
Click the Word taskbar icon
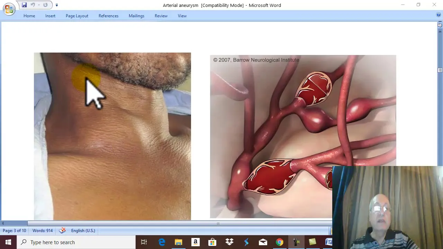pyautogui.click(x=328, y=242)
